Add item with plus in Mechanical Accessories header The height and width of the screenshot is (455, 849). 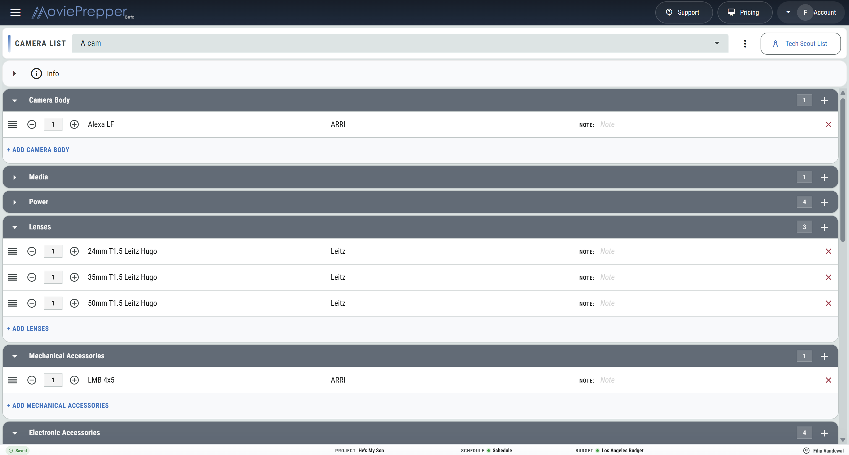(x=824, y=356)
